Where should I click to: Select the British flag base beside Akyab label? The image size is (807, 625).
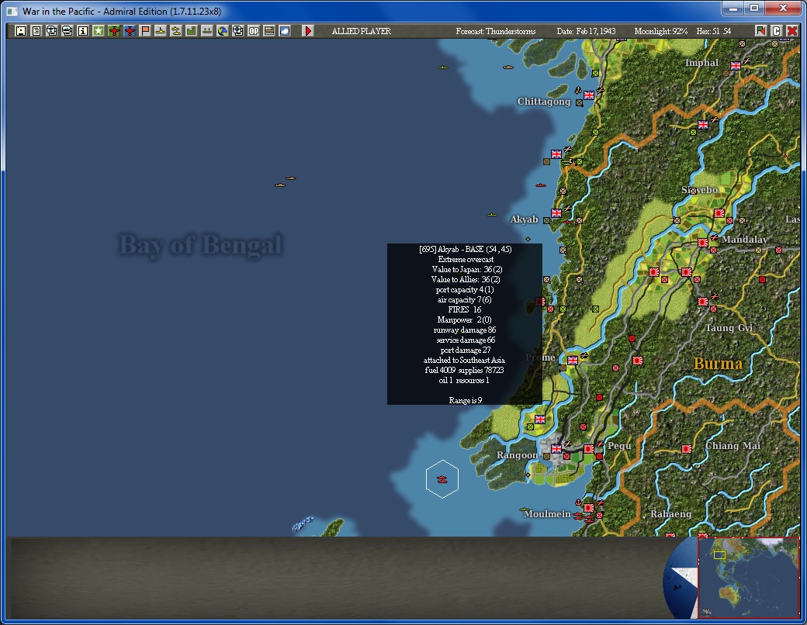[x=556, y=213]
